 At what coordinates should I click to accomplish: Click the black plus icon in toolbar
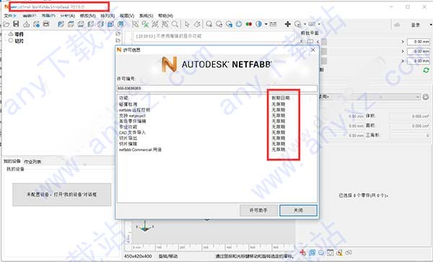pyautogui.click(x=287, y=24)
